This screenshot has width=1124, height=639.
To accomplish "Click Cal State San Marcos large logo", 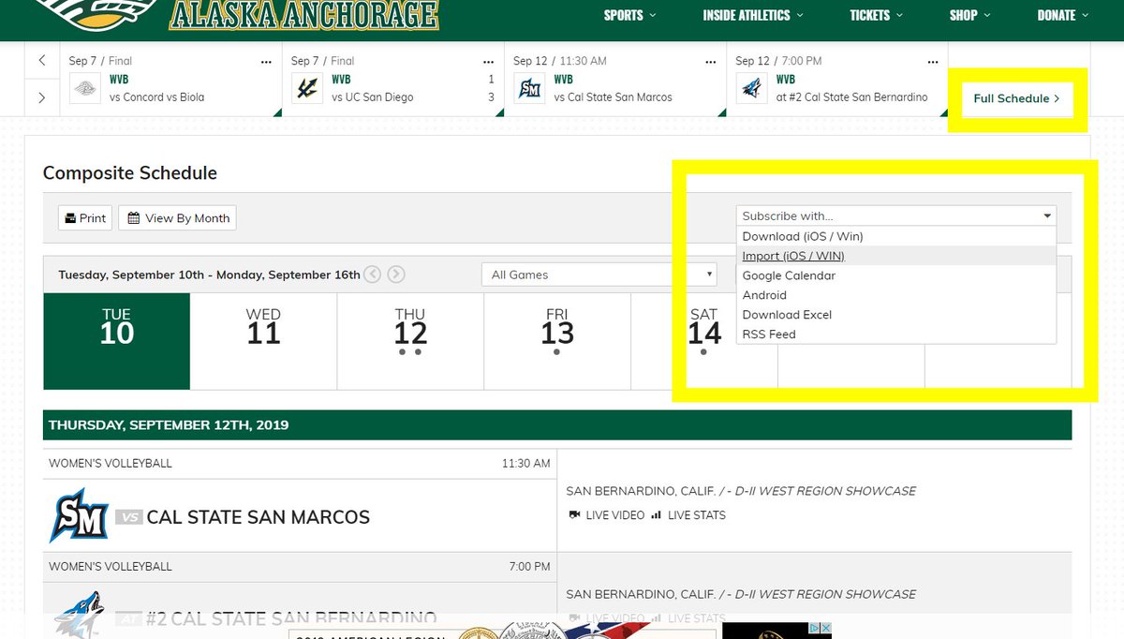I will 79,515.
